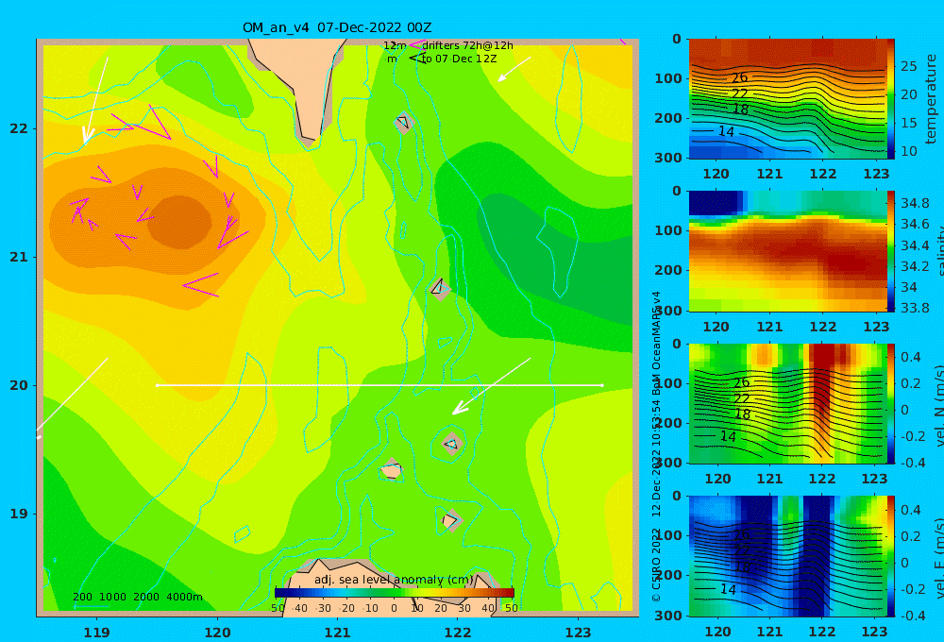This screenshot has height=642, width=944.
Task: Click the title 'OM_an_v4 07-Dec-2022 00Z'
Action: (x=337, y=27)
